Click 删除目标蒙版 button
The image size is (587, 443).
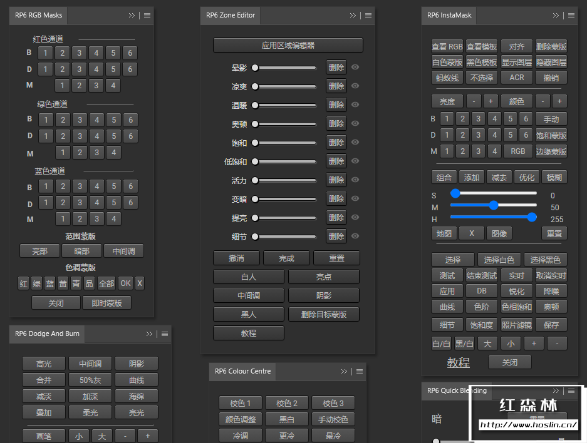[x=324, y=314]
